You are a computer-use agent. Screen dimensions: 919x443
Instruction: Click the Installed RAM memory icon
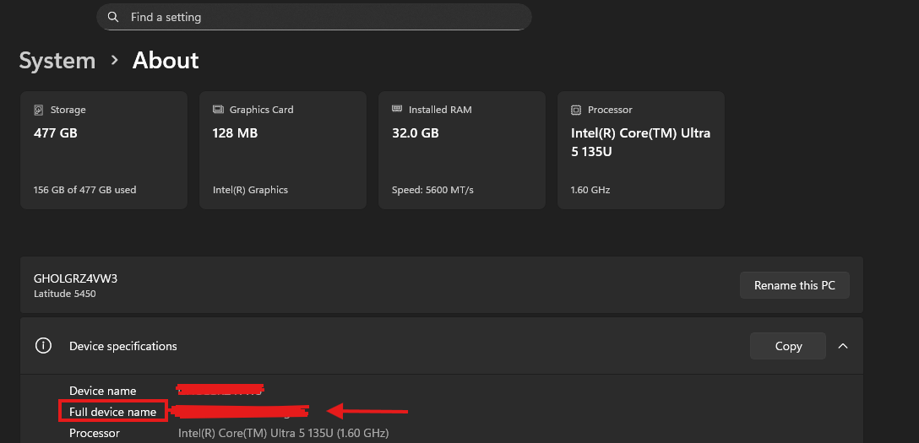(x=397, y=110)
